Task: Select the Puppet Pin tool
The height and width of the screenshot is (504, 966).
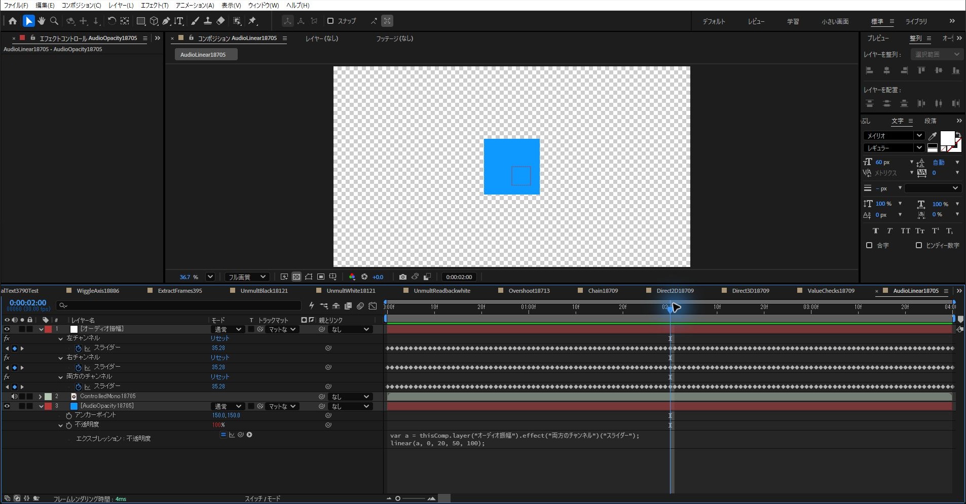Action: (252, 21)
